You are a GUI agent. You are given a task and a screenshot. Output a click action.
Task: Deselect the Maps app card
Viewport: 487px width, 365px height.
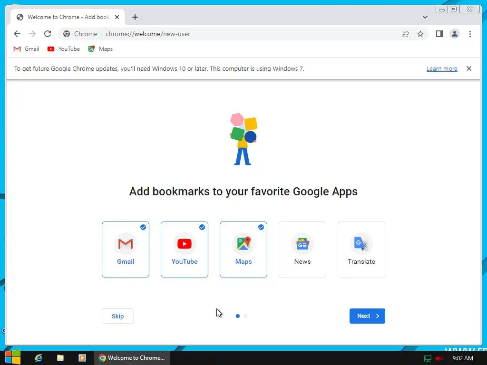pos(243,250)
